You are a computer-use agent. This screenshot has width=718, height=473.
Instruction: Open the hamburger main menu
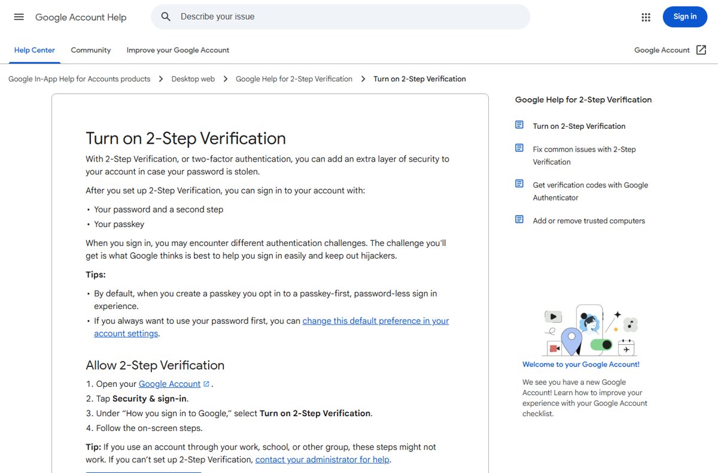(x=19, y=17)
